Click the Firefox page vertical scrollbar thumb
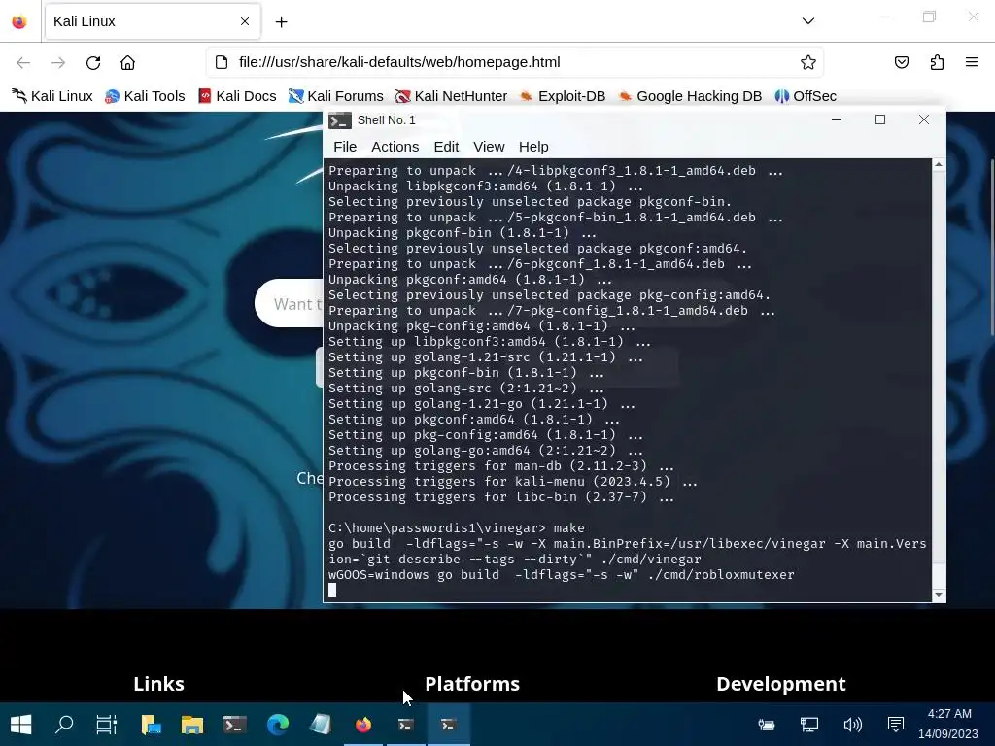Viewport: 995px width, 746px height. coord(992,248)
